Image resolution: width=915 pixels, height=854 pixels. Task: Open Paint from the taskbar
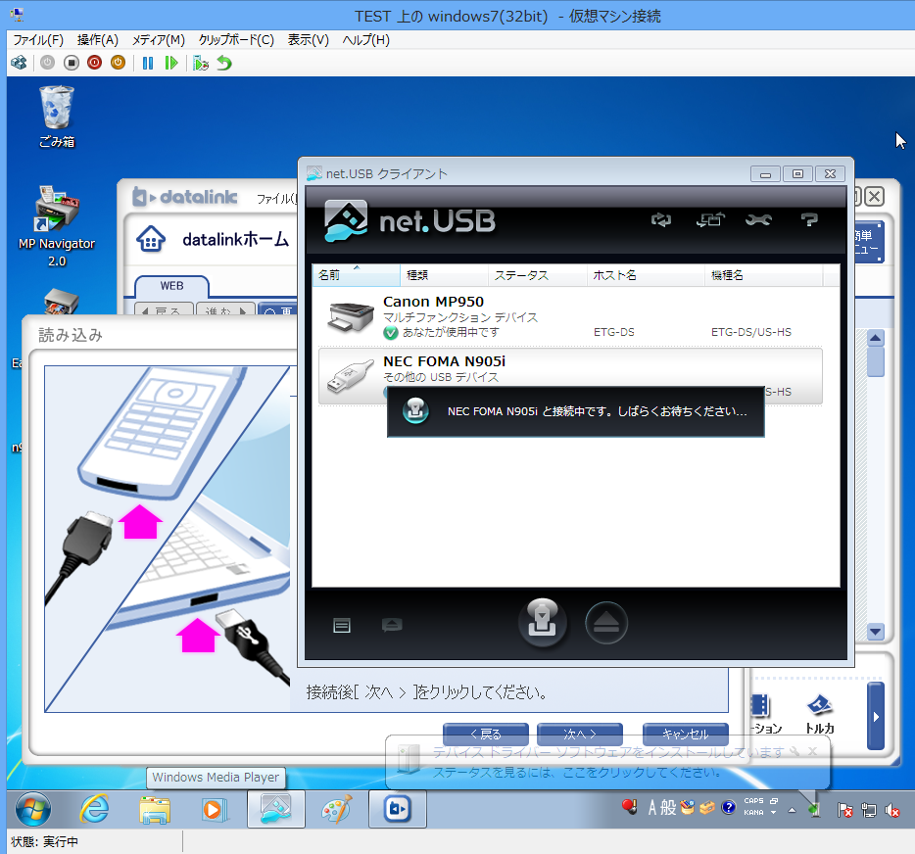click(x=337, y=810)
